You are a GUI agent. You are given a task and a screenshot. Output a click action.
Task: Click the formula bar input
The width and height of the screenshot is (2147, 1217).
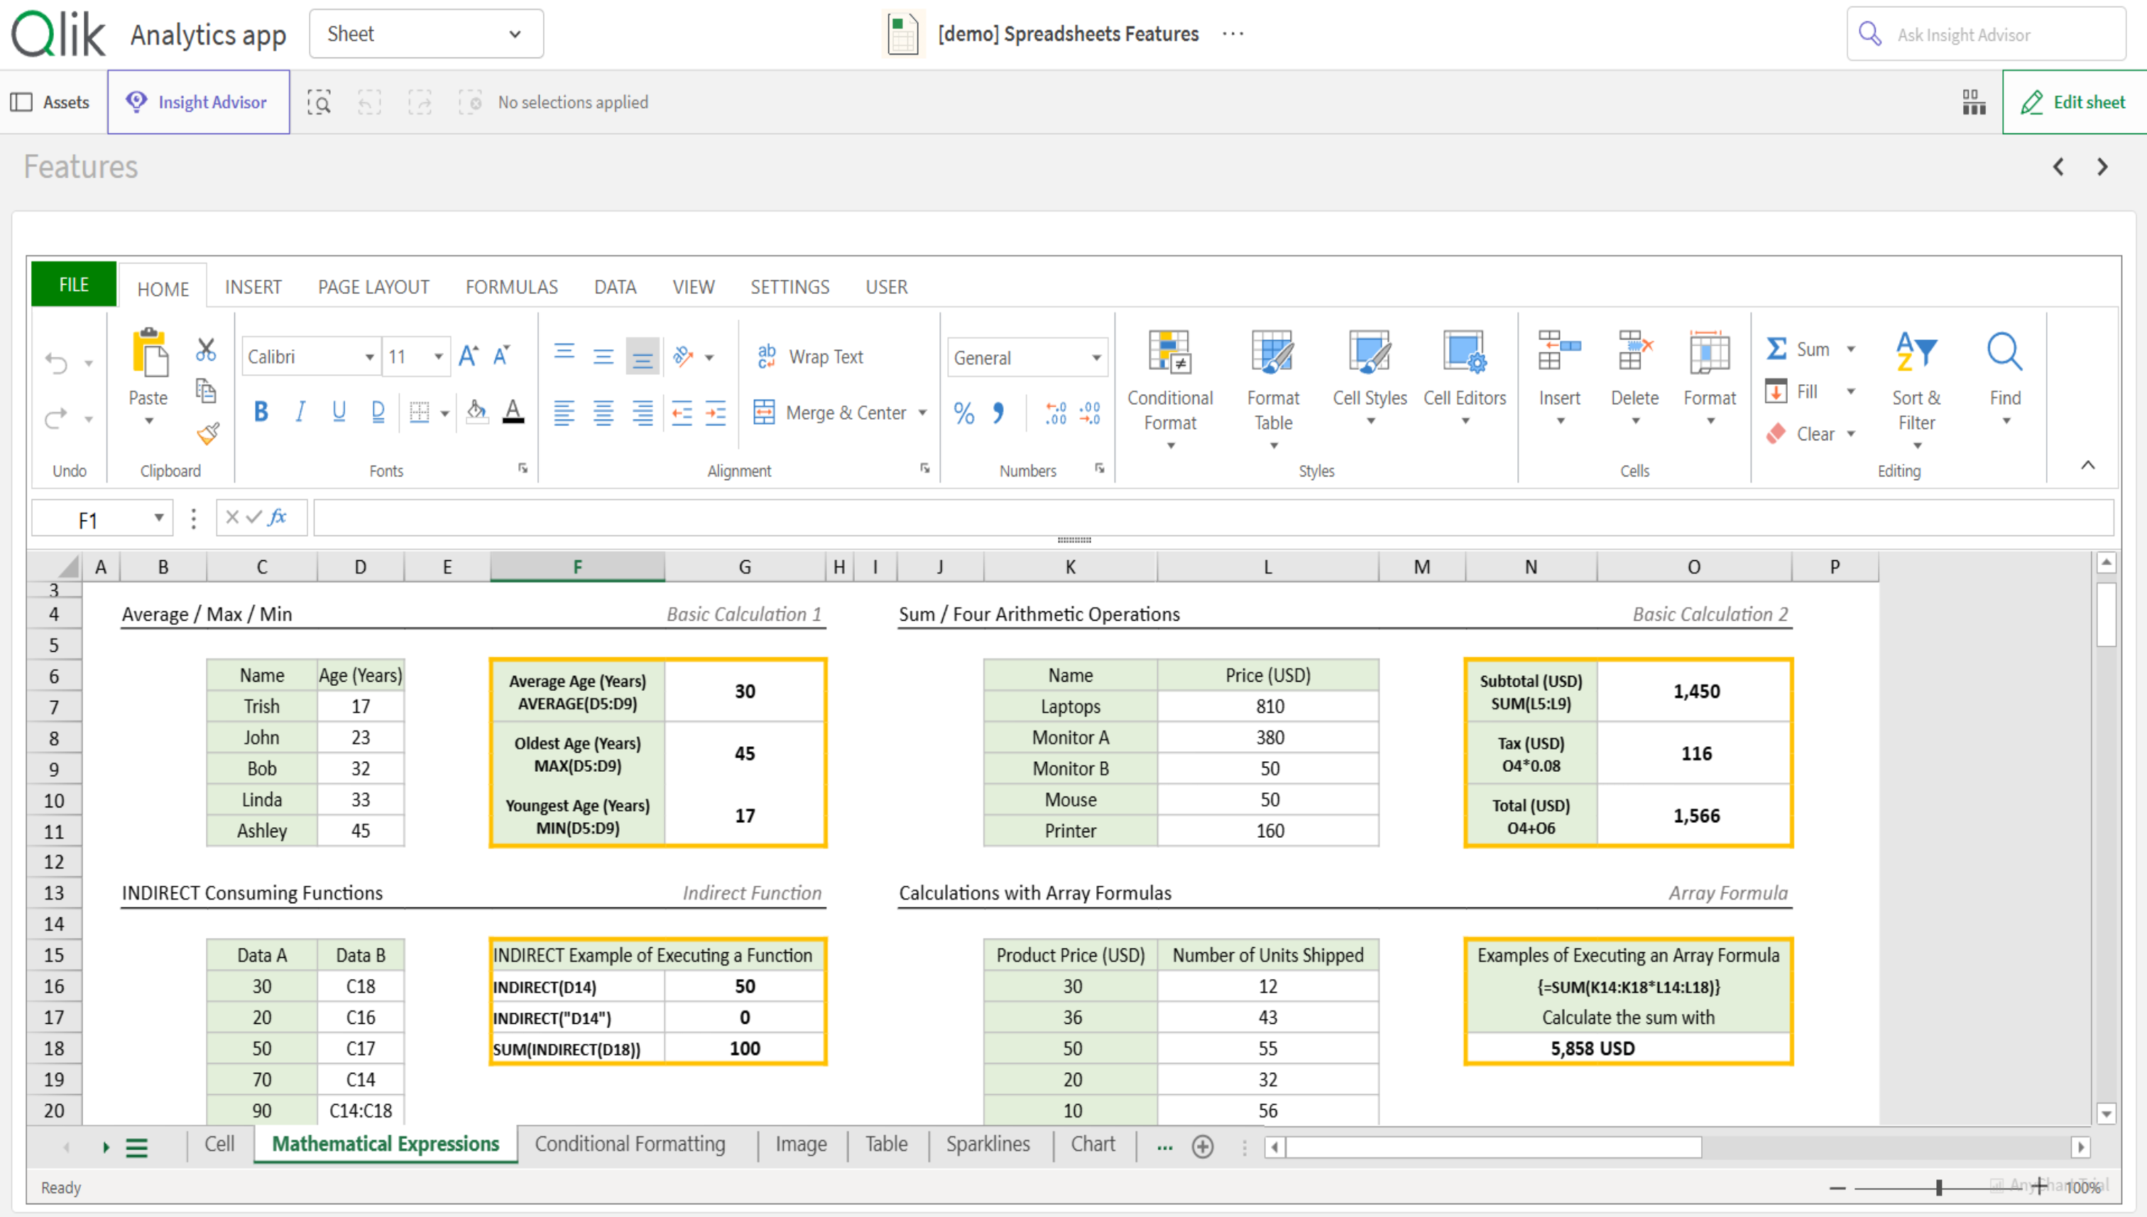(1213, 518)
